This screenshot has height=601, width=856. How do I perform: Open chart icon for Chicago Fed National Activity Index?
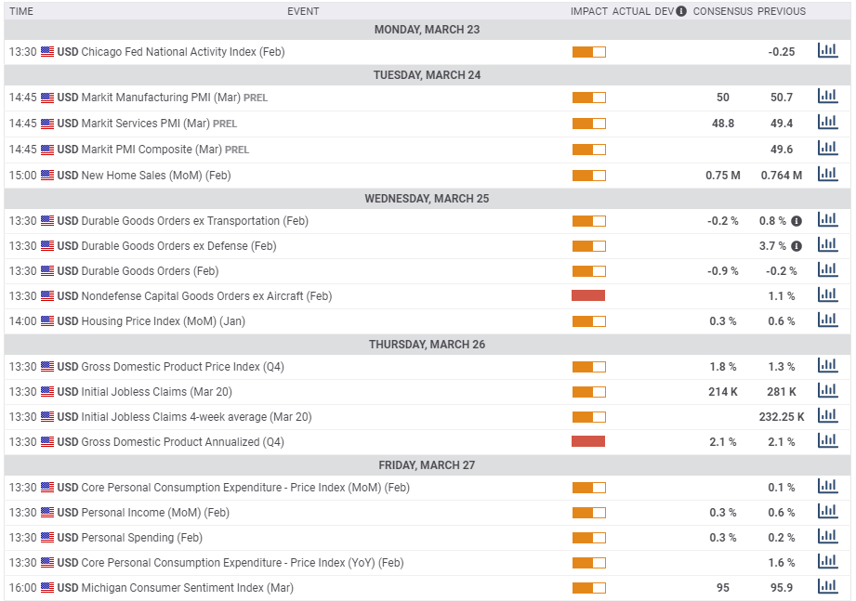click(827, 51)
